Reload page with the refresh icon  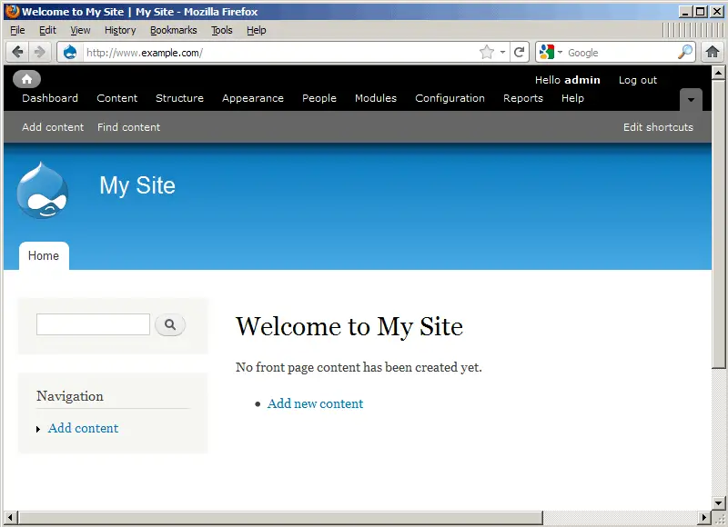[x=520, y=52]
